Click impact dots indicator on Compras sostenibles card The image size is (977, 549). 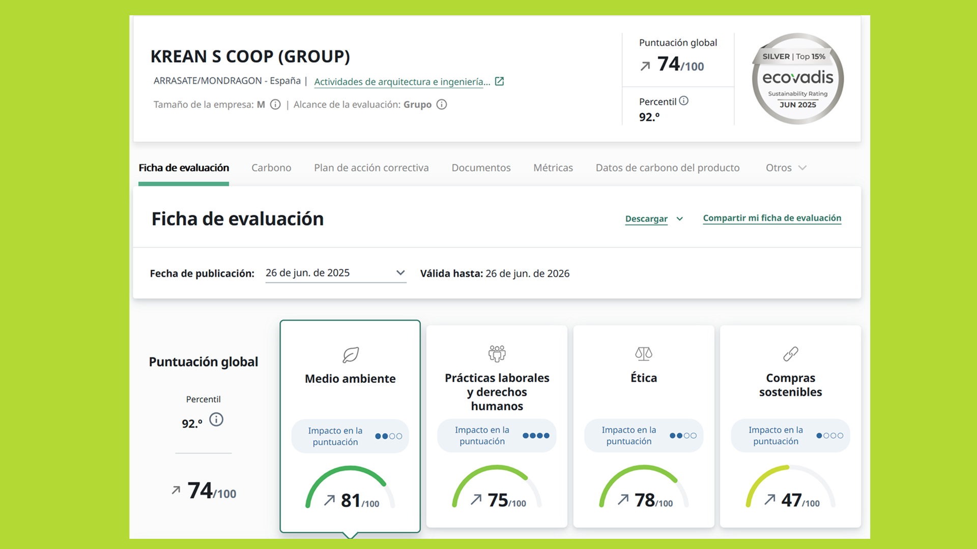click(x=830, y=436)
